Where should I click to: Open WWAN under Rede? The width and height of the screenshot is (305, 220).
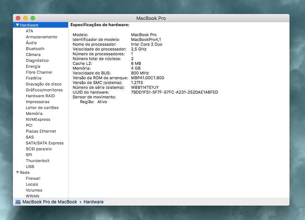click(x=32, y=196)
